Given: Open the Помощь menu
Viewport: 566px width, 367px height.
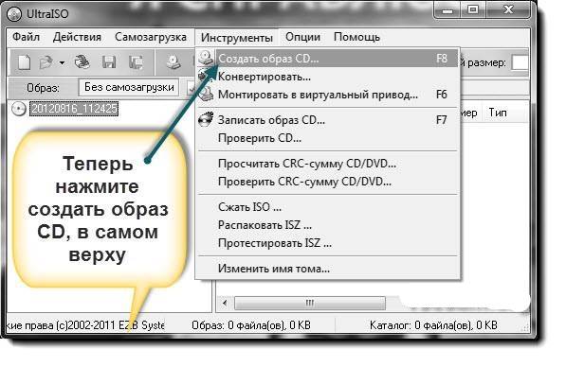Looking at the screenshot, I should point(356,37).
